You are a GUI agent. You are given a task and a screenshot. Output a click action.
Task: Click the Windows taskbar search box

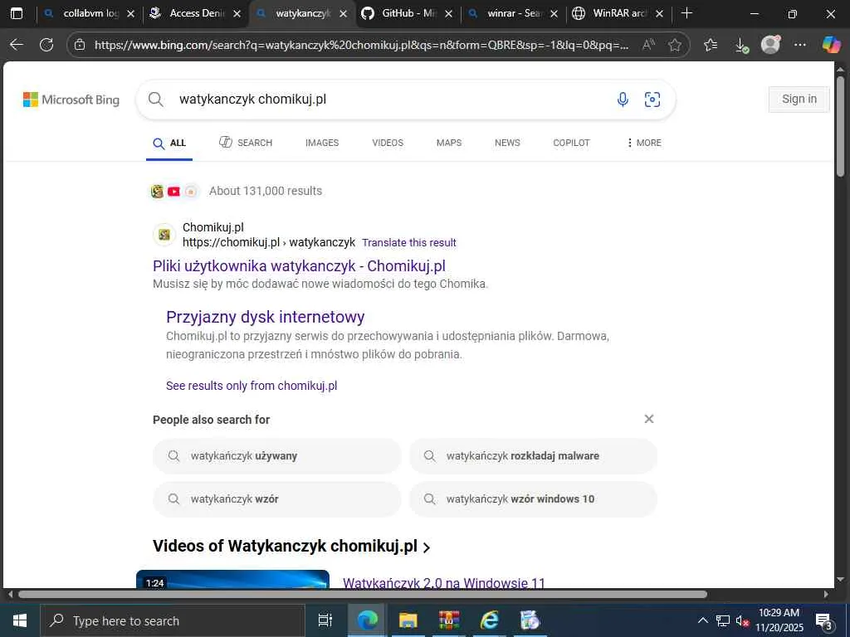tap(173, 620)
